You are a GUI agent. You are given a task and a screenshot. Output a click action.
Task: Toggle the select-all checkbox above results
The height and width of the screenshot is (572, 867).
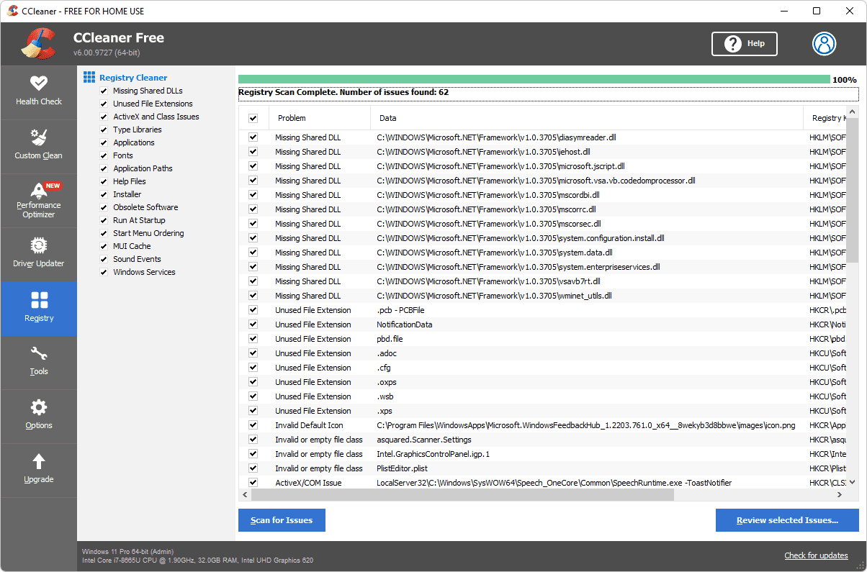pos(253,118)
